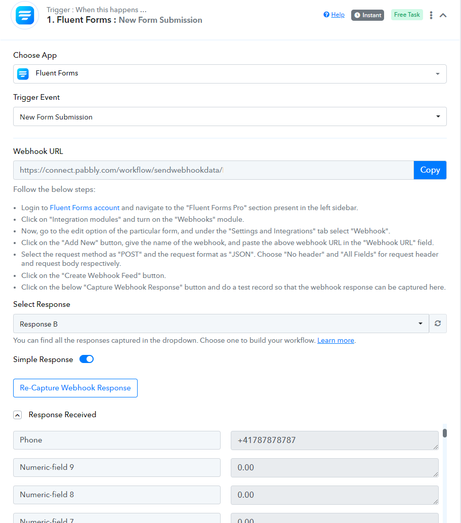This screenshot has height=523, width=461.
Task: Open the Trigger Event dropdown
Action: (x=230, y=116)
